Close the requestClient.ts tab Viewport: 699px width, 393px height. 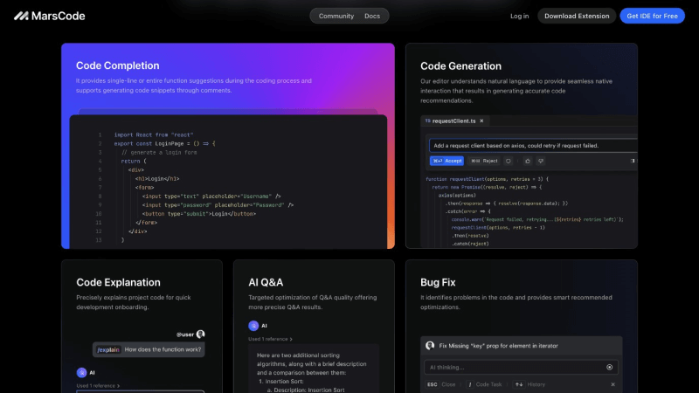point(481,121)
